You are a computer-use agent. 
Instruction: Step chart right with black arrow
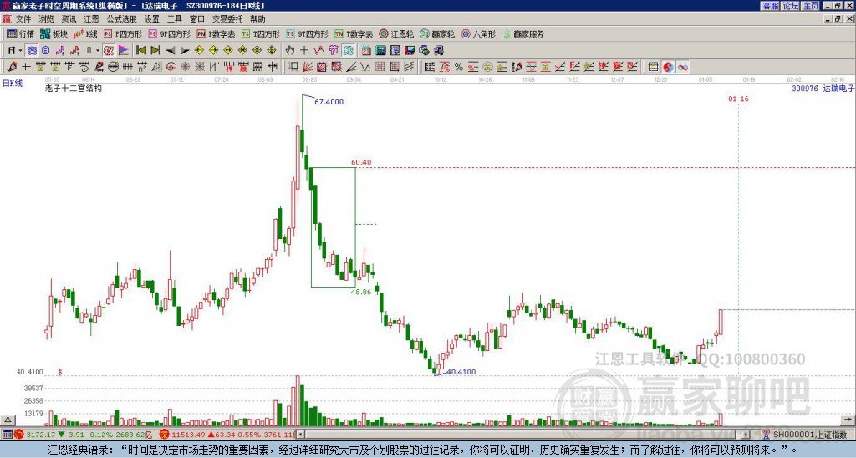185,50
